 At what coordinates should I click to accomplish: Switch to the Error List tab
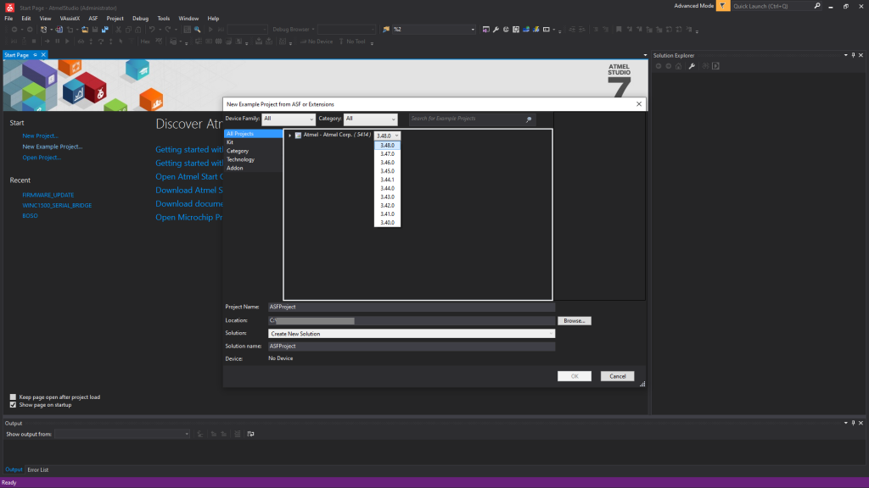click(38, 469)
